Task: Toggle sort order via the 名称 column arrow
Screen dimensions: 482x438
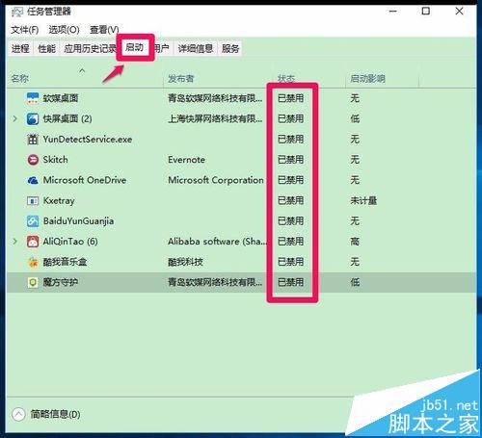Action: pyautogui.click(x=82, y=70)
